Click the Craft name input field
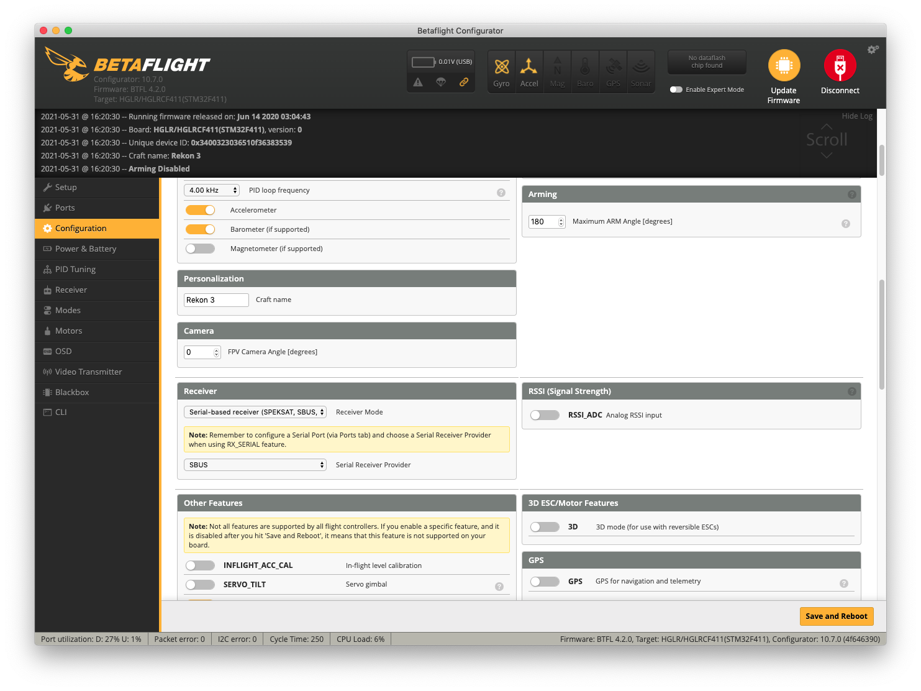This screenshot has width=921, height=691. [216, 300]
